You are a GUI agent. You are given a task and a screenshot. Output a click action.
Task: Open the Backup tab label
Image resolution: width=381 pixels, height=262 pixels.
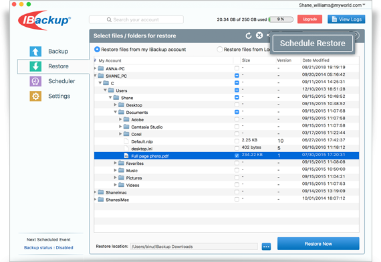pyautogui.click(x=58, y=52)
